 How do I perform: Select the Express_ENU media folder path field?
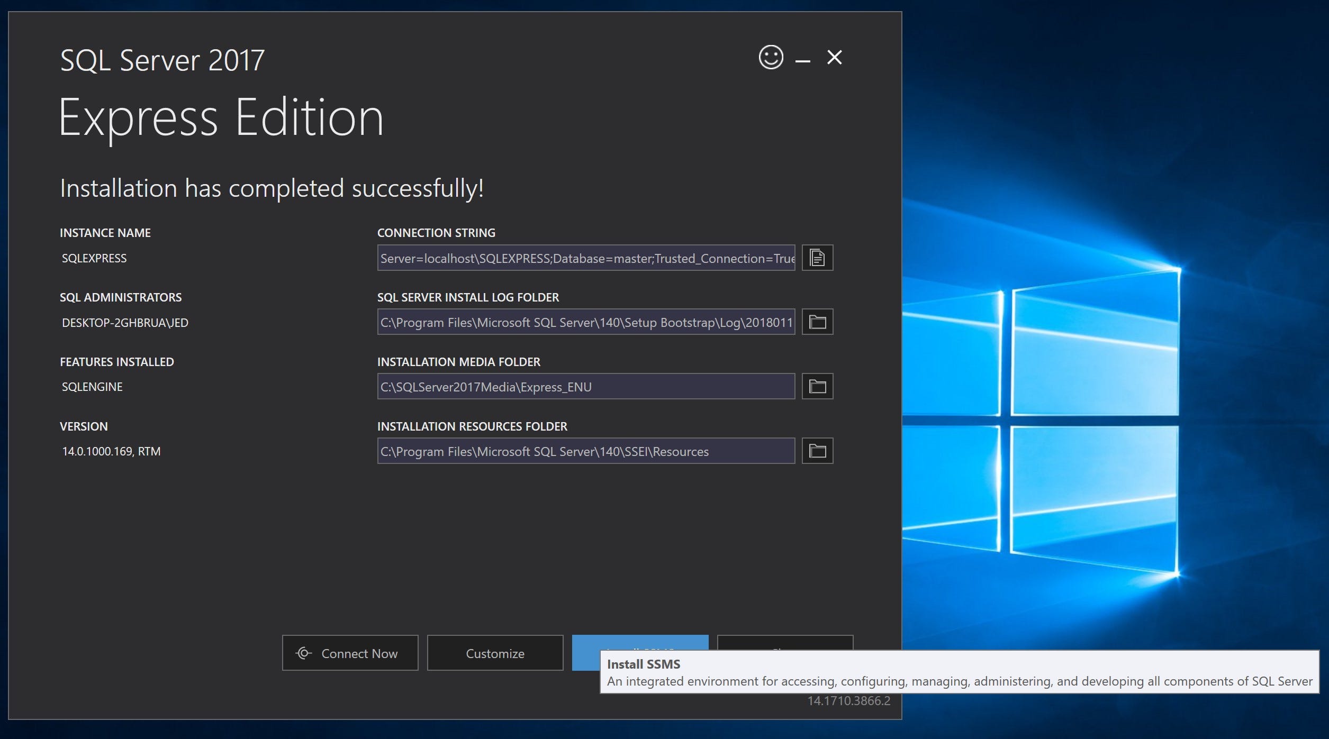(586, 387)
